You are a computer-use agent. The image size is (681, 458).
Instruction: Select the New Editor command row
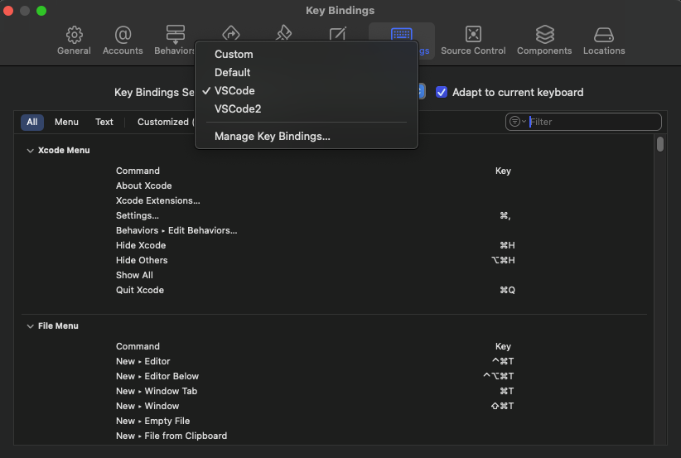tap(334, 361)
